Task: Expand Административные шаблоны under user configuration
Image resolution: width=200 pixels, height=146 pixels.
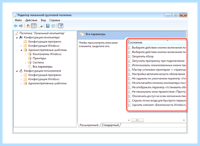Action: click(21, 84)
